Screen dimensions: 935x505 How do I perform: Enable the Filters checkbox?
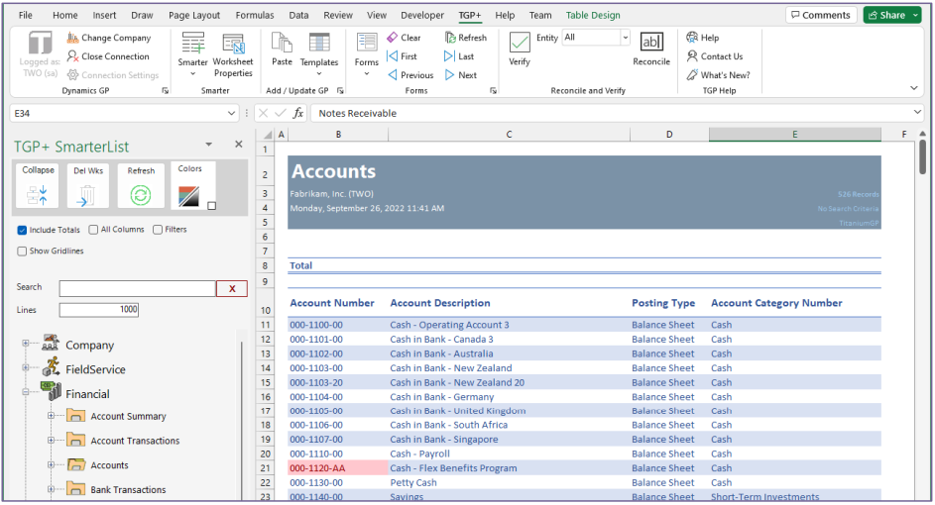tap(158, 230)
